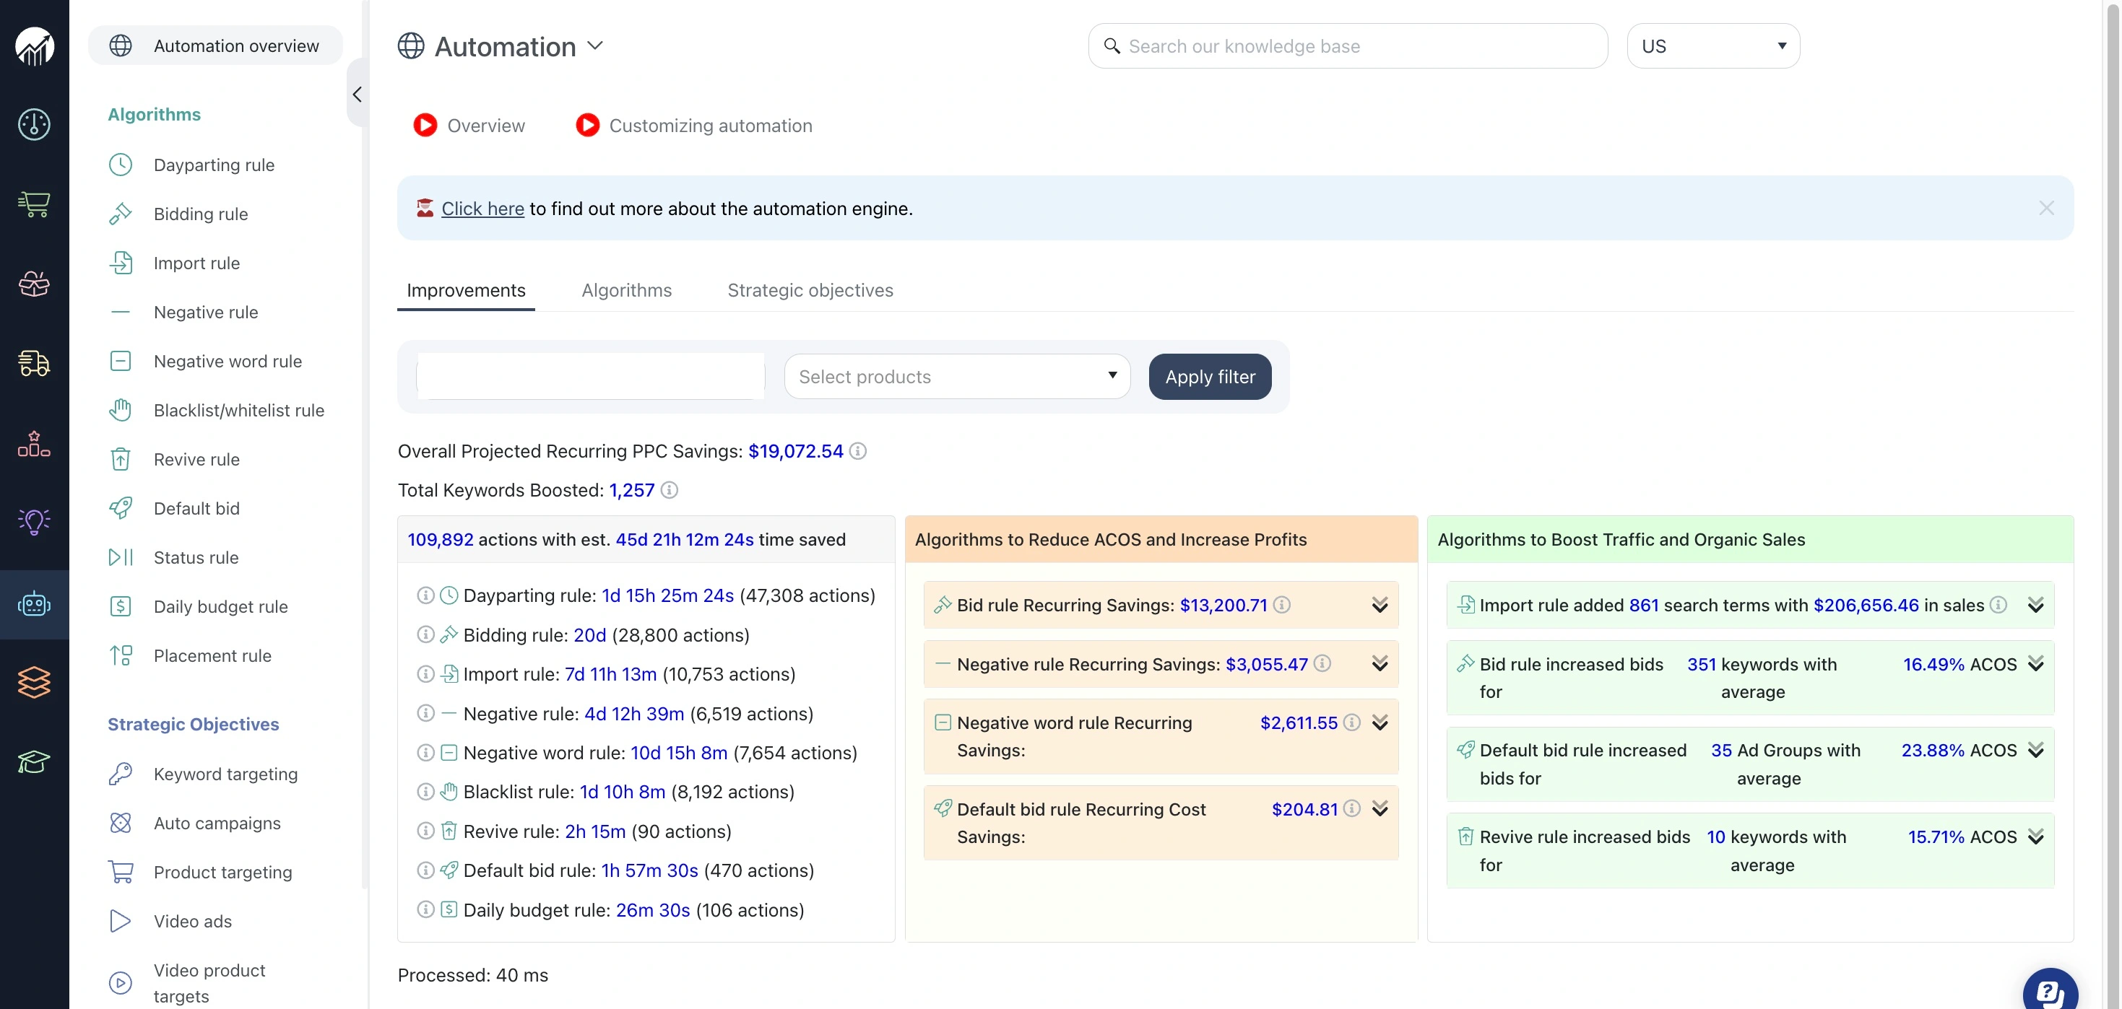
Task: Switch to the Algorithms tab
Action: [x=626, y=289]
